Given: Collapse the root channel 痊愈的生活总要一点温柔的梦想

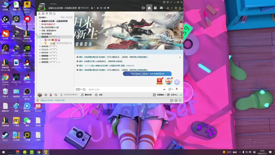Looking at the screenshot, I should pyautogui.click(x=40, y=21).
